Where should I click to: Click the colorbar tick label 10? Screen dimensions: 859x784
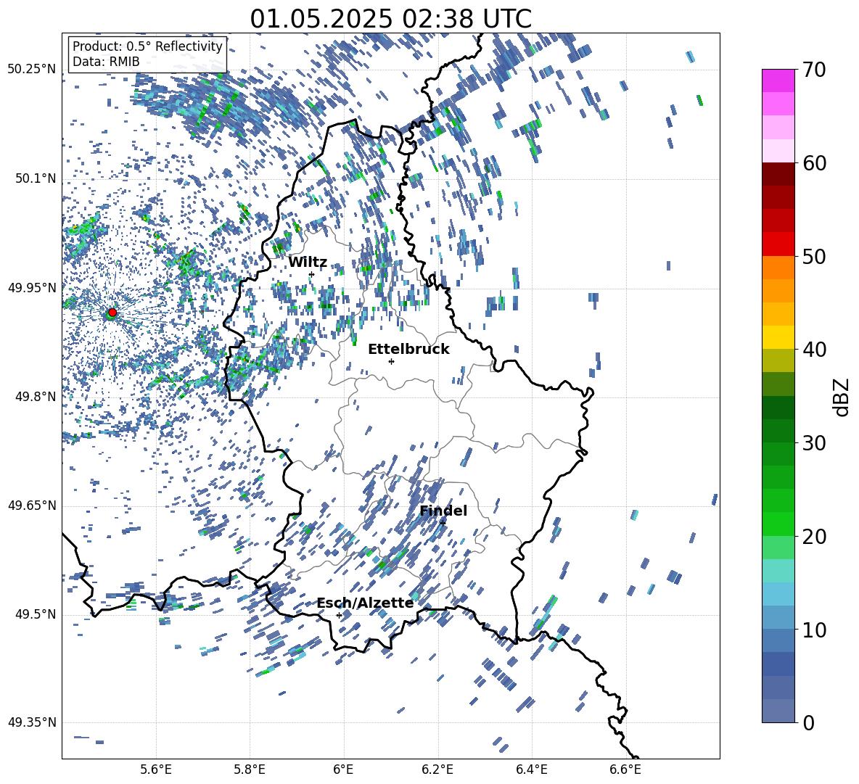pos(814,630)
